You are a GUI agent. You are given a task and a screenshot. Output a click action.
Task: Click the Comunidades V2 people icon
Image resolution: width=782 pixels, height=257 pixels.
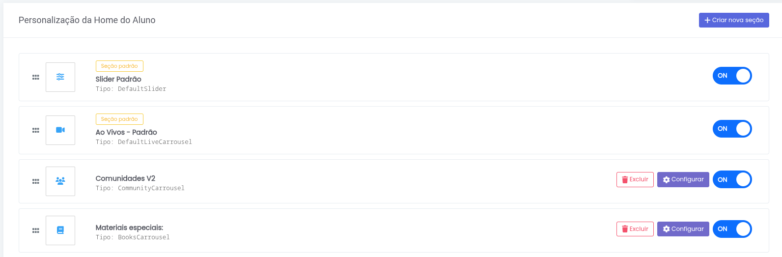click(x=60, y=181)
